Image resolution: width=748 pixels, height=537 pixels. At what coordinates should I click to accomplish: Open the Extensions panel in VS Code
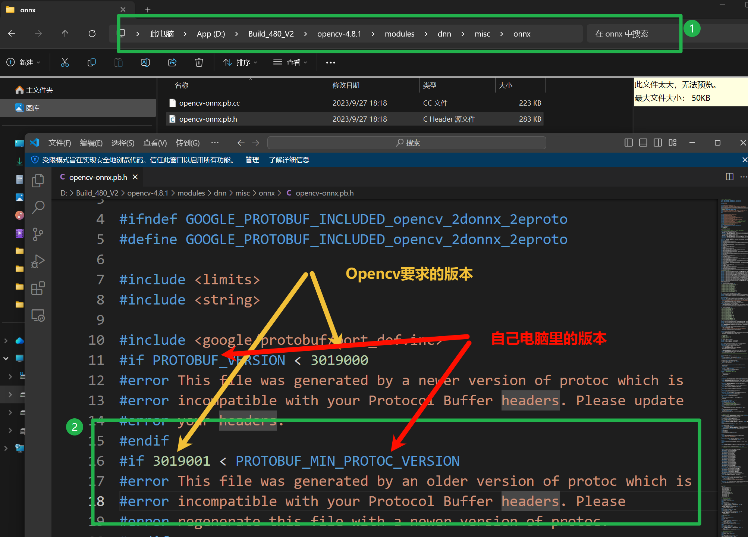pyautogui.click(x=38, y=288)
